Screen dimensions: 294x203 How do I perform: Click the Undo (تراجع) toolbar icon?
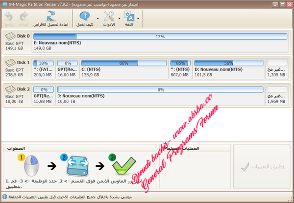tap(9, 17)
